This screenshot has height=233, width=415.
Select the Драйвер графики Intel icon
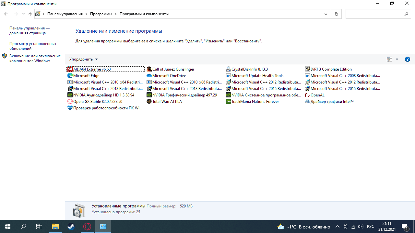point(307,101)
